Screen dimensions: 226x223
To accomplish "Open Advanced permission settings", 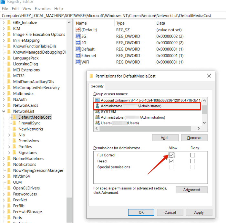I will (x=191, y=190).
